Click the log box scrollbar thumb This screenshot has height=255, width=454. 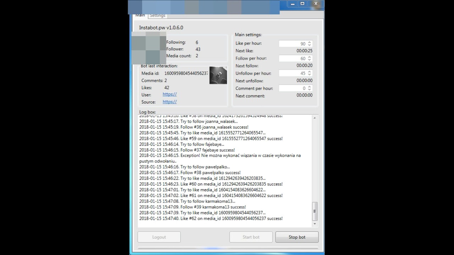click(x=314, y=211)
